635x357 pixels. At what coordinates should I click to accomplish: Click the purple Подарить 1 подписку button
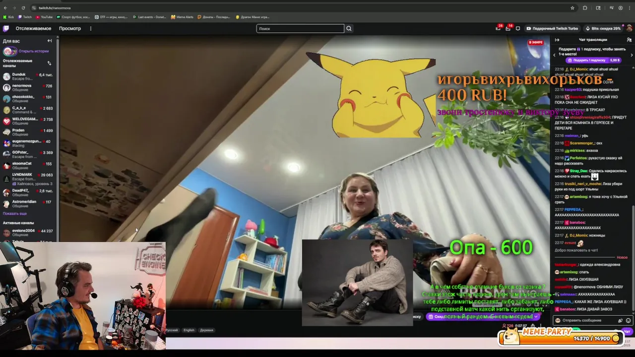(593, 60)
